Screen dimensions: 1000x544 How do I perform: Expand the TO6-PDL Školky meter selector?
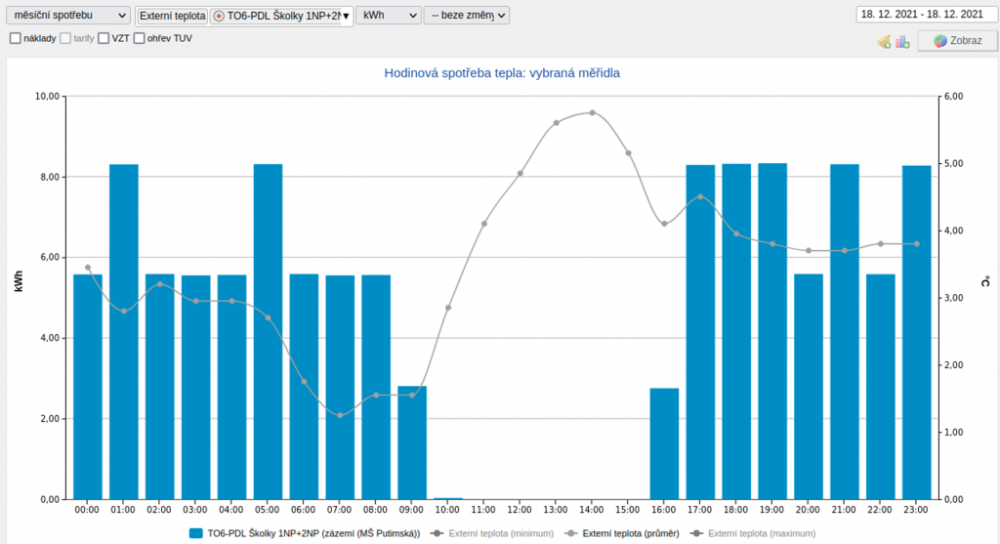pos(345,16)
